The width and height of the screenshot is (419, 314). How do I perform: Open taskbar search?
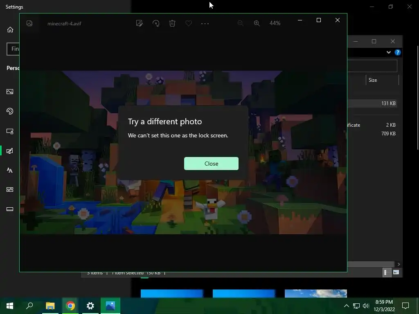(x=29, y=306)
